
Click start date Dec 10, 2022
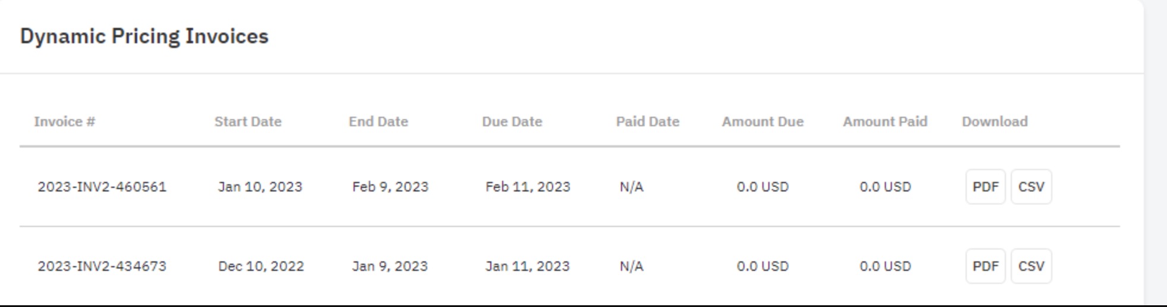click(x=261, y=266)
